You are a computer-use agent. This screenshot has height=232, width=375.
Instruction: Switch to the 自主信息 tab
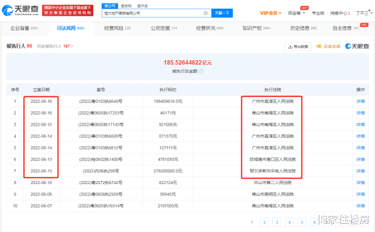pyautogui.click(x=346, y=28)
